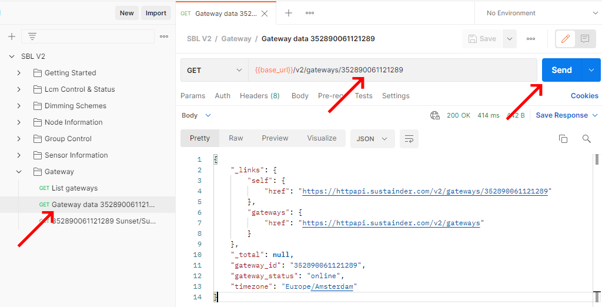Open the filter icon in sidebar search
This screenshot has width=602, height=307.
click(x=32, y=36)
